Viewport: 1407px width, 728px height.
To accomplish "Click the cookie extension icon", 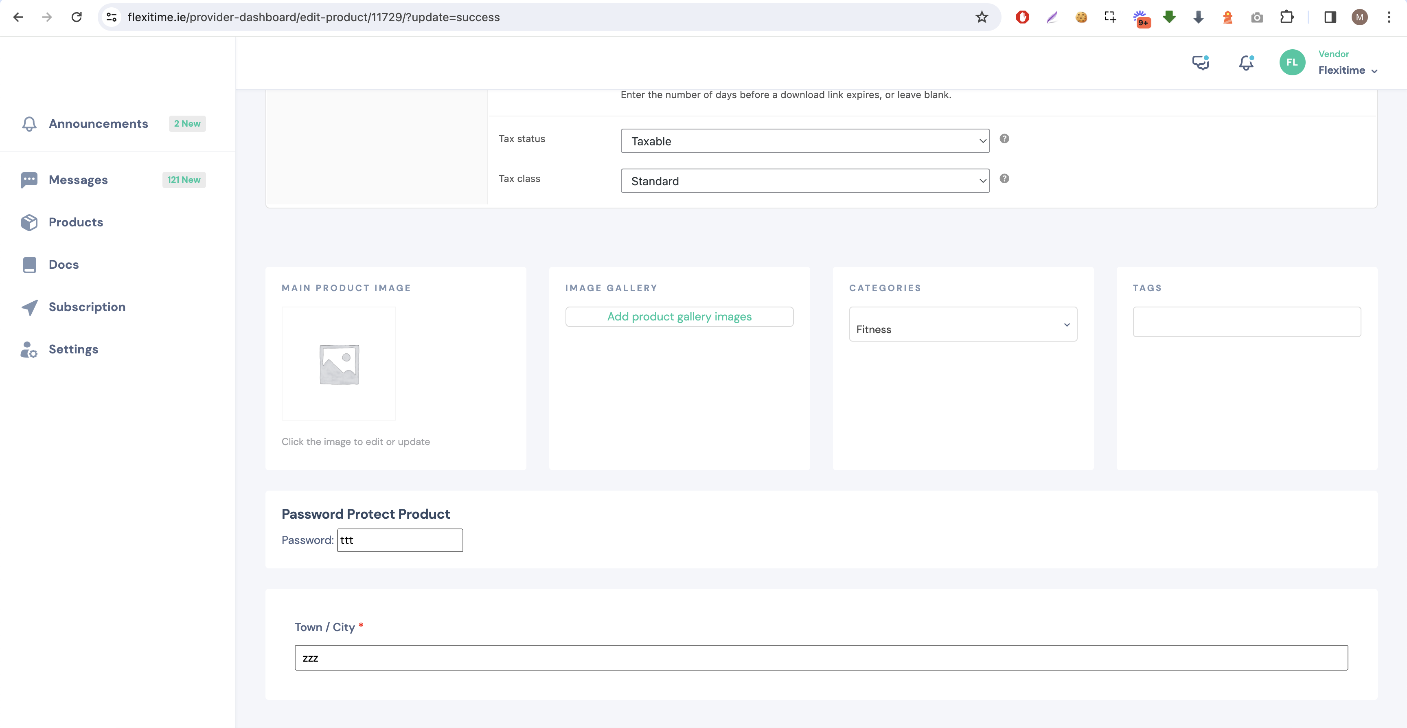I will point(1081,17).
